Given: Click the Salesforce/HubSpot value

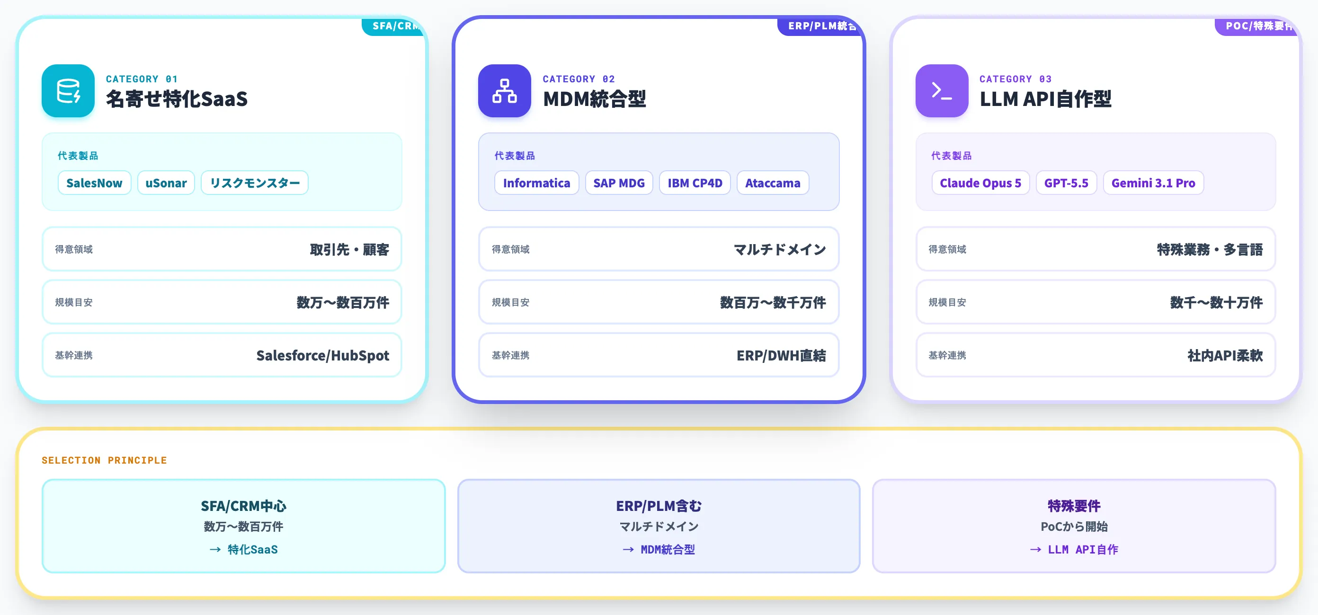Looking at the screenshot, I should pos(322,355).
